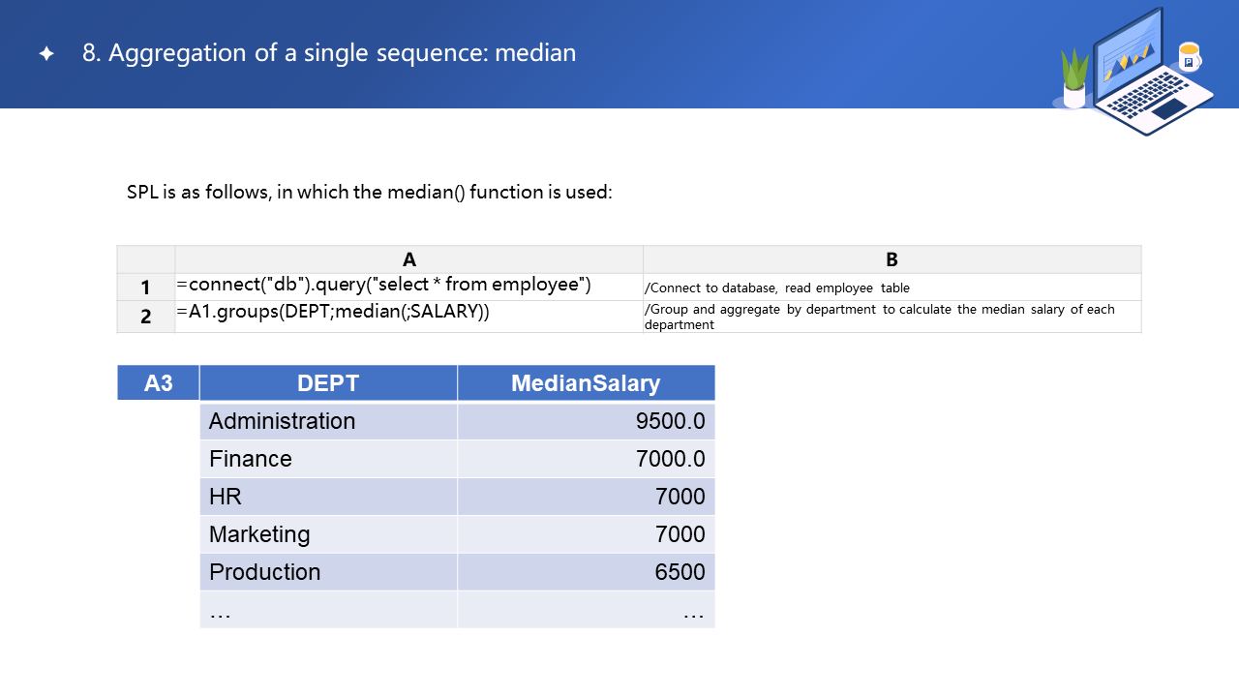This screenshot has width=1239, height=697.
Task: Click the sparkle star icon beside the title
Action: (x=45, y=54)
